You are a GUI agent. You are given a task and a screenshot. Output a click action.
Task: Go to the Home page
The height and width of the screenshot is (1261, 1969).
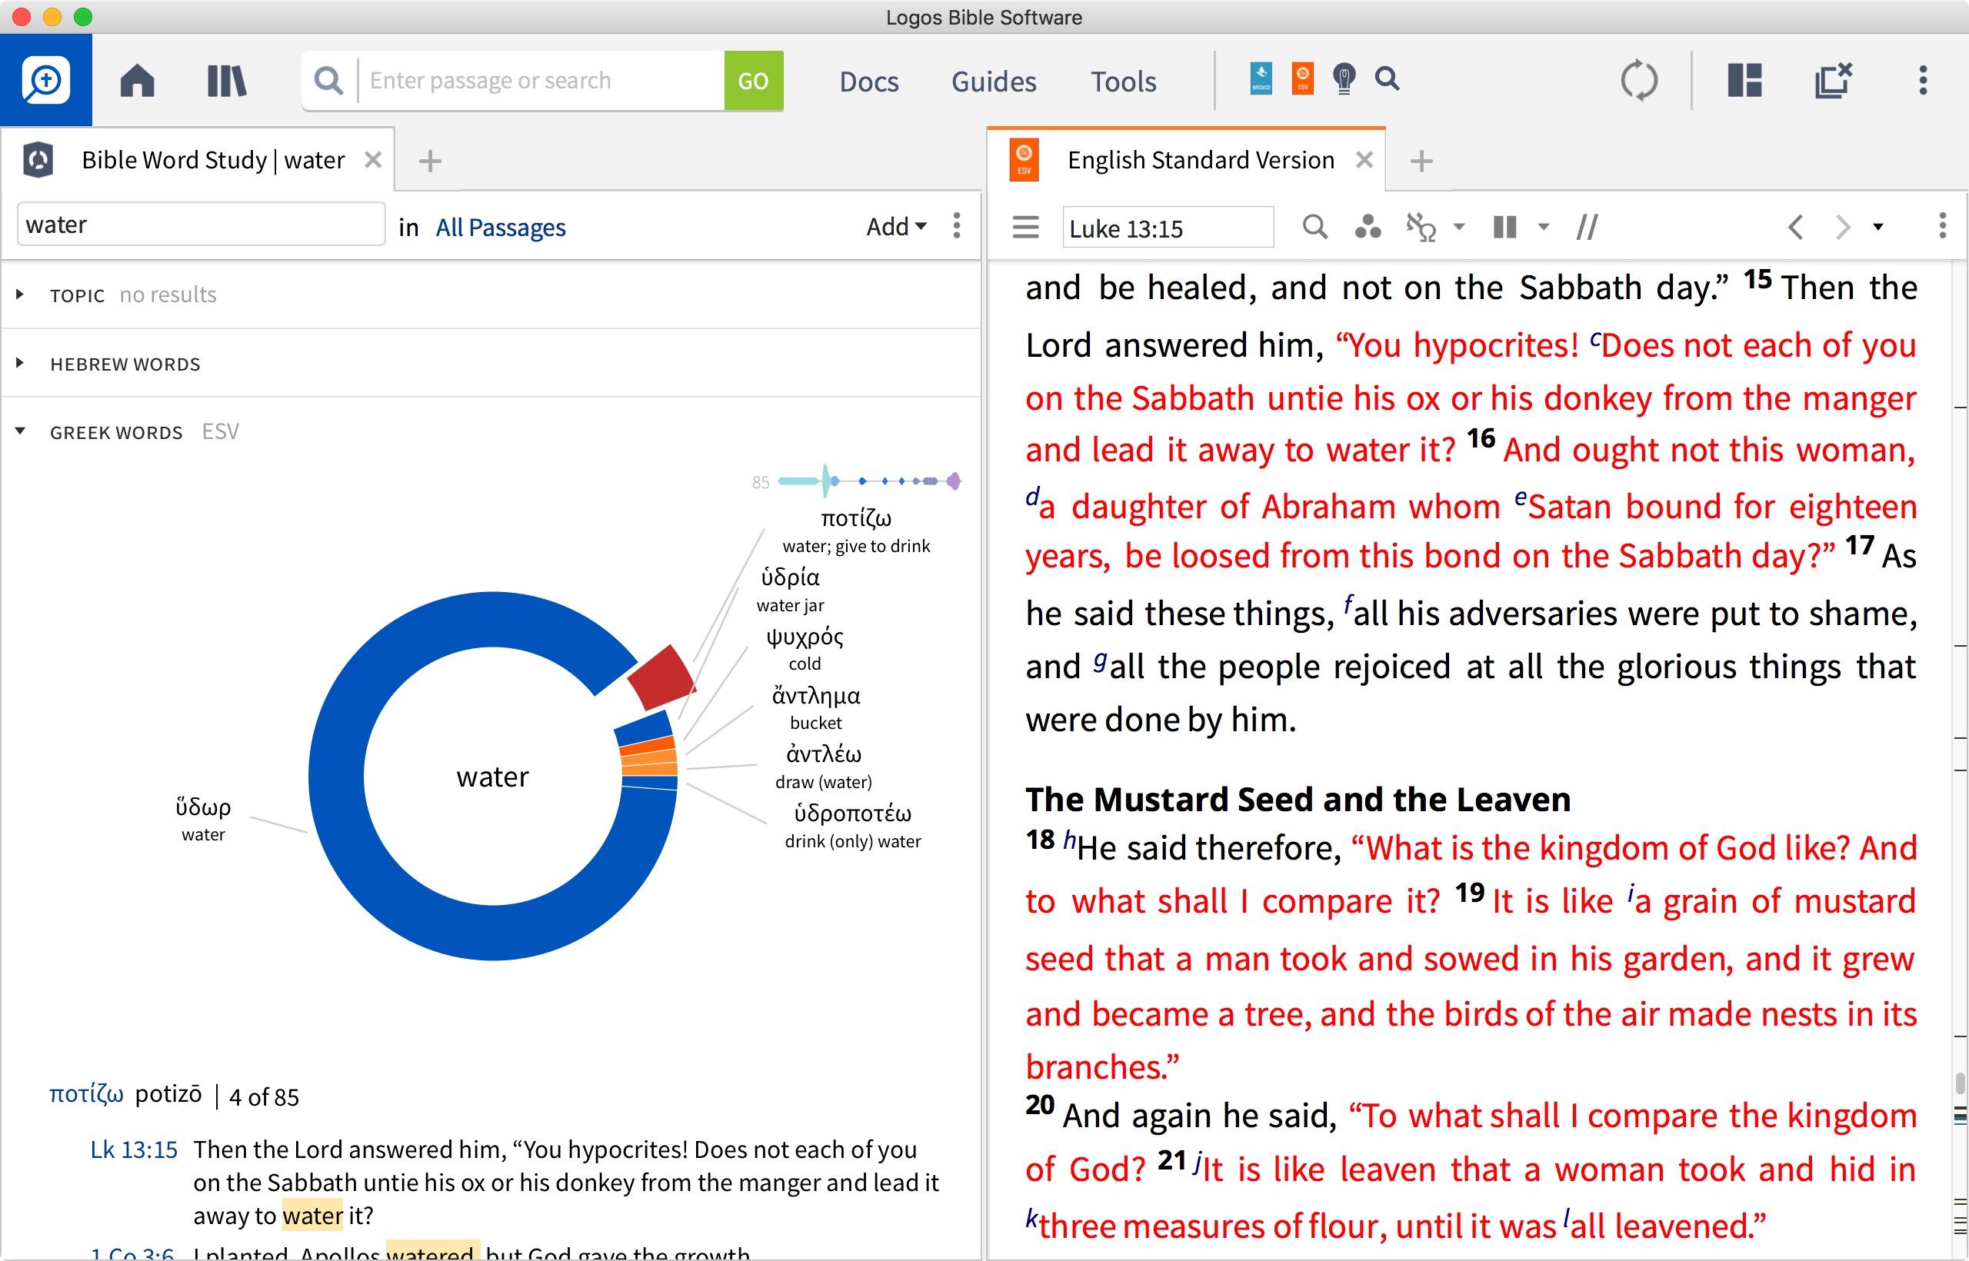click(137, 80)
